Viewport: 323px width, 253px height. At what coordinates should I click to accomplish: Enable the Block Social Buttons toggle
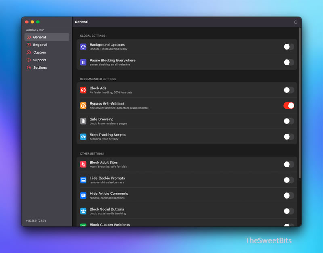click(289, 211)
